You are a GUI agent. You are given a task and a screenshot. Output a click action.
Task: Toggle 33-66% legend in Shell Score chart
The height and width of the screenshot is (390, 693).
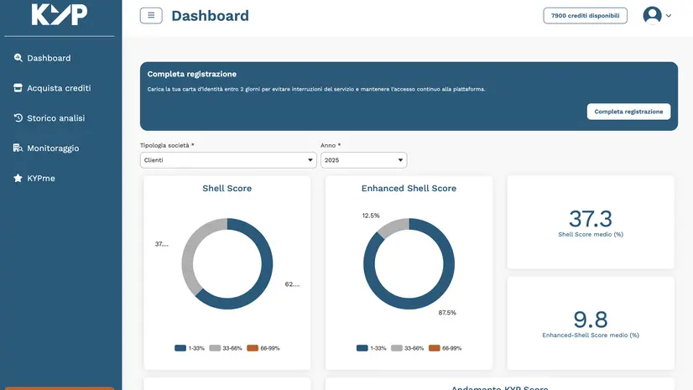(x=226, y=348)
